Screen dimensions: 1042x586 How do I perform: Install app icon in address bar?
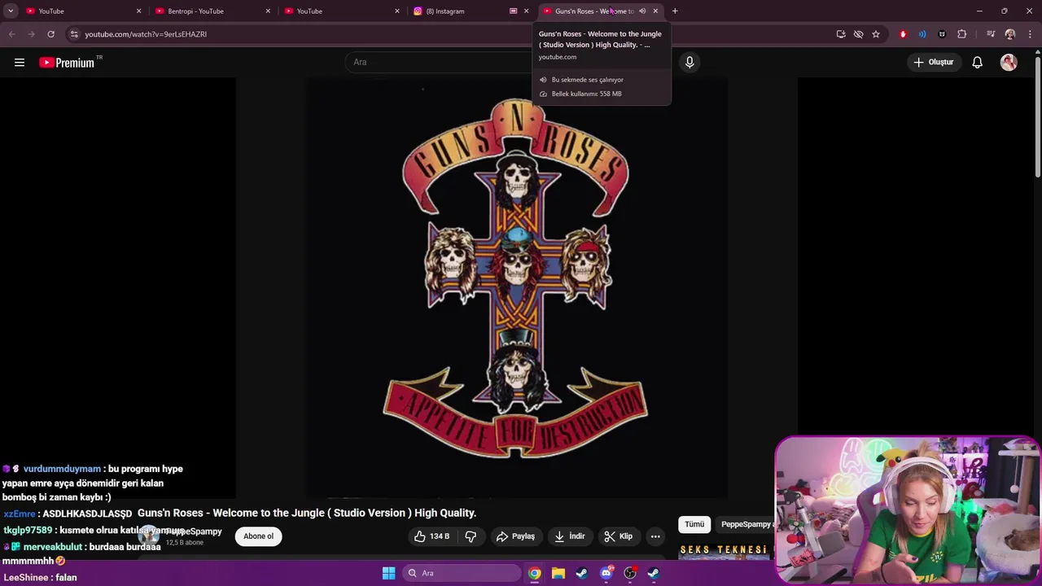[841, 34]
